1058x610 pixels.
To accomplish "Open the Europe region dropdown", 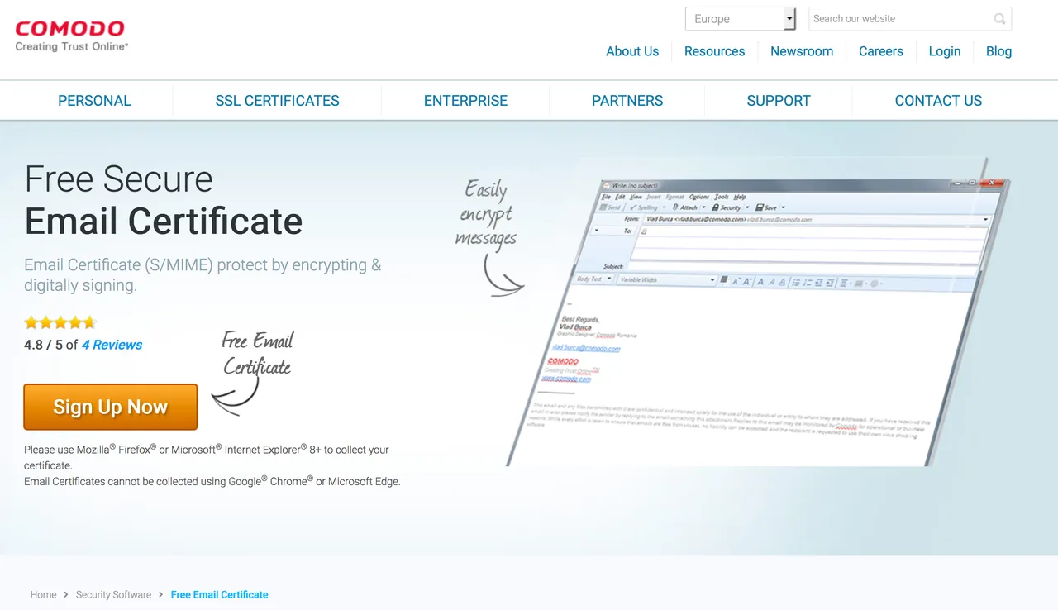I will click(740, 19).
